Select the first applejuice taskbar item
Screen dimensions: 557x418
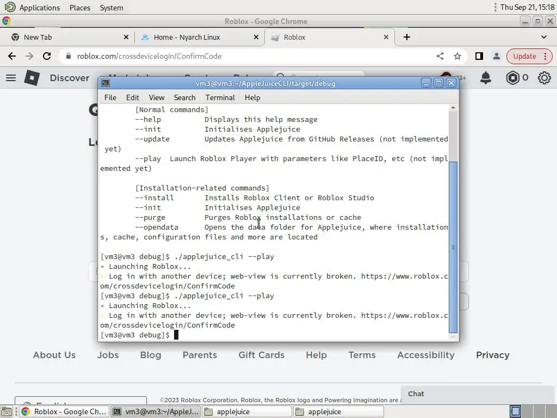(247, 411)
